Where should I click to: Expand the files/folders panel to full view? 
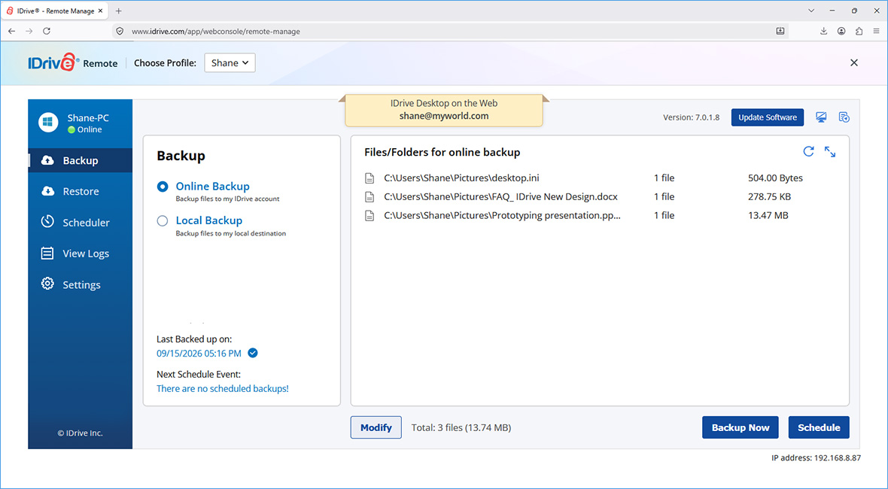coord(829,152)
